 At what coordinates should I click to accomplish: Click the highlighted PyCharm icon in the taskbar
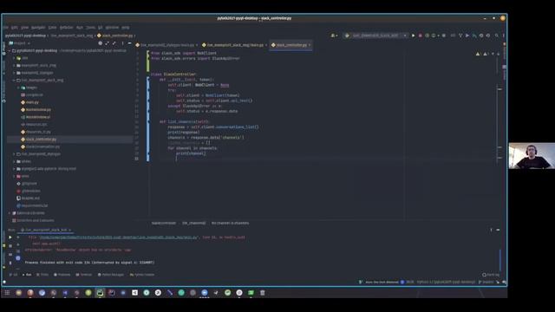point(100,293)
